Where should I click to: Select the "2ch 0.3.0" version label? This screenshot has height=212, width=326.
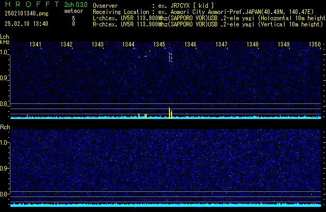click(76, 4)
